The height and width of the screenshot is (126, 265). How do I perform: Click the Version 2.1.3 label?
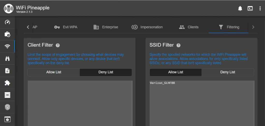pos(24,12)
